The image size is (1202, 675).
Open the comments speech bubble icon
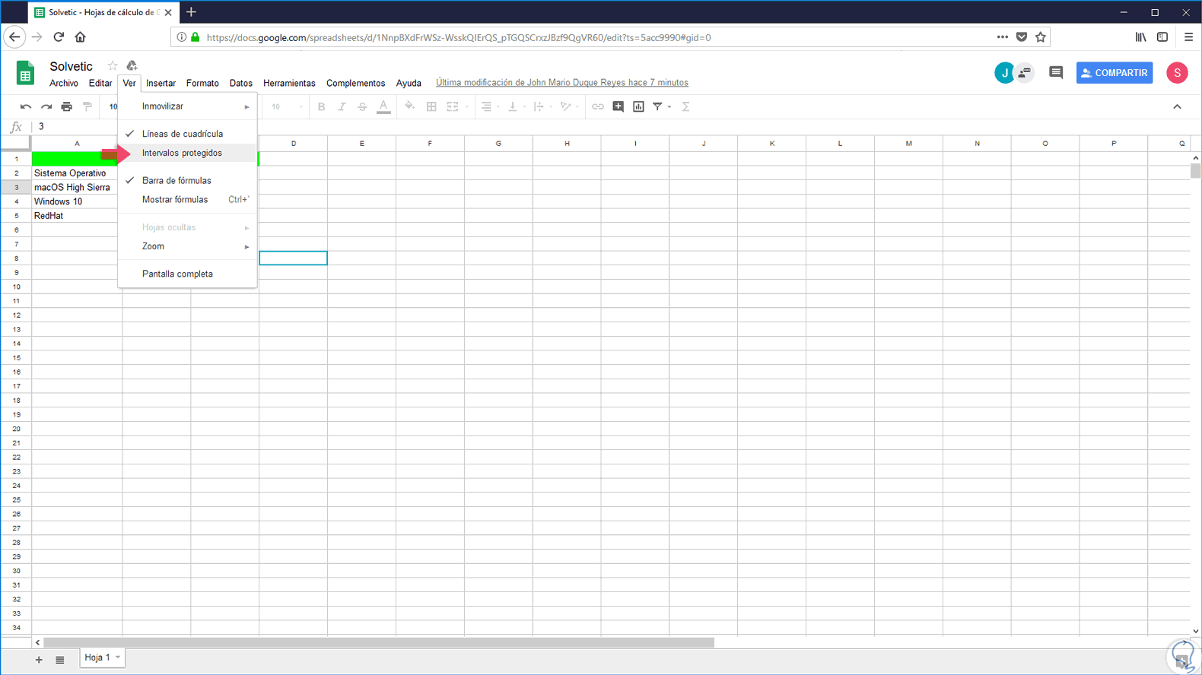pos(1056,73)
